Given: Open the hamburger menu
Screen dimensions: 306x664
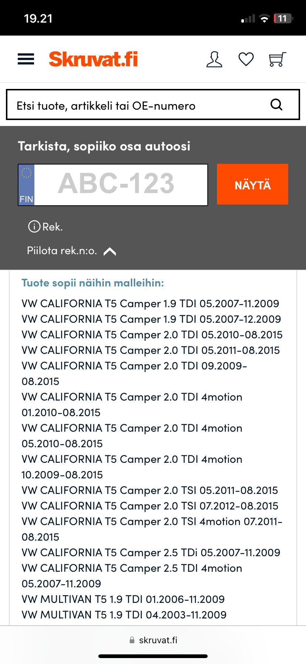Looking at the screenshot, I should pyautogui.click(x=26, y=59).
